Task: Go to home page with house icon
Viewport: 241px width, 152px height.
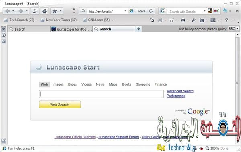Action: tap(44, 11)
